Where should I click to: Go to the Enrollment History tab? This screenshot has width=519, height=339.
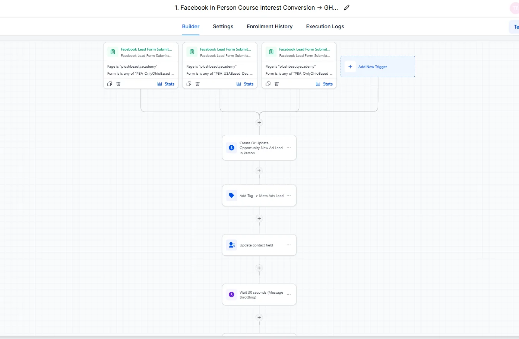click(270, 26)
